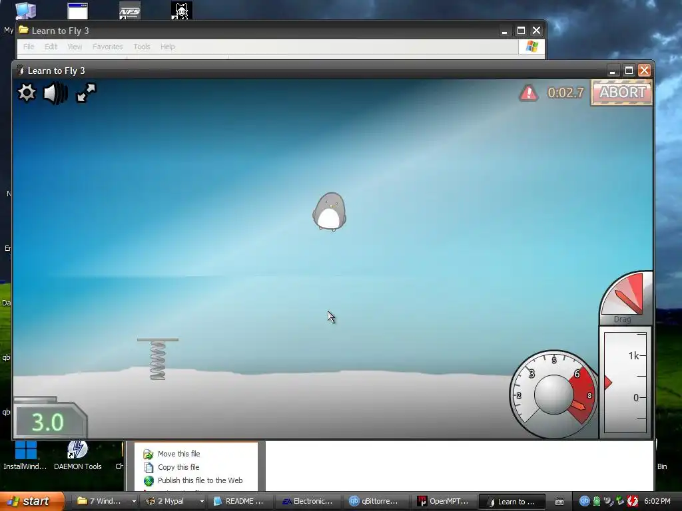
Task: Toggle fullscreen with the arrows icon
Action: pyautogui.click(x=86, y=93)
